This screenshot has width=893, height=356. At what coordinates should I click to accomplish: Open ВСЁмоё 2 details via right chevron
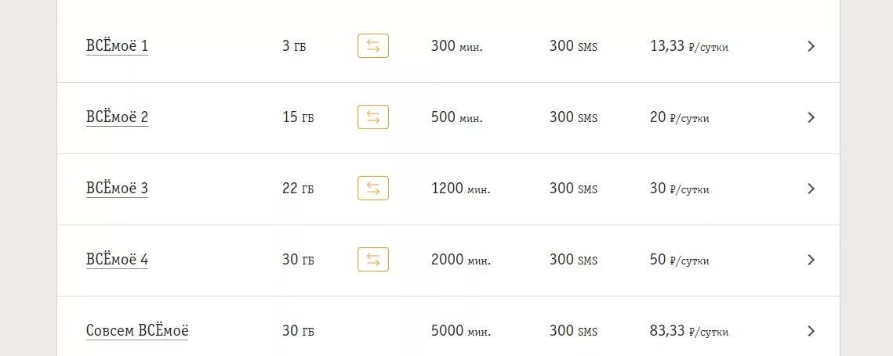tap(811, 117)
